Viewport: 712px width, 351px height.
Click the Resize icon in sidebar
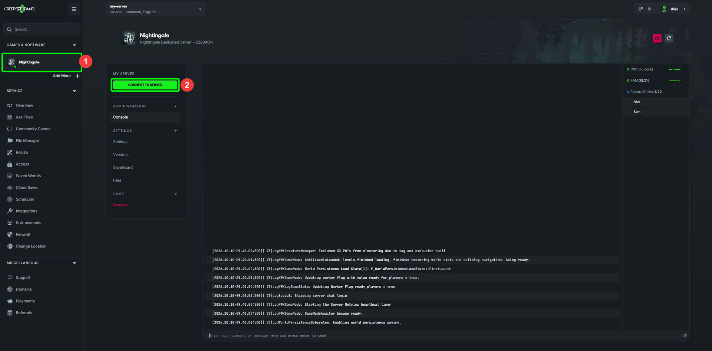10,152
